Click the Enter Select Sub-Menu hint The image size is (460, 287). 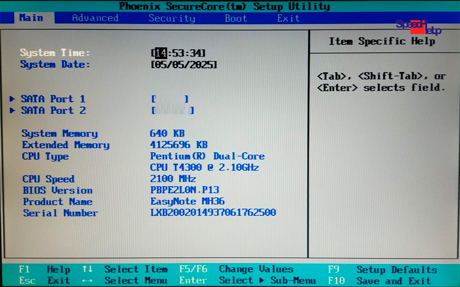(248, 281)
